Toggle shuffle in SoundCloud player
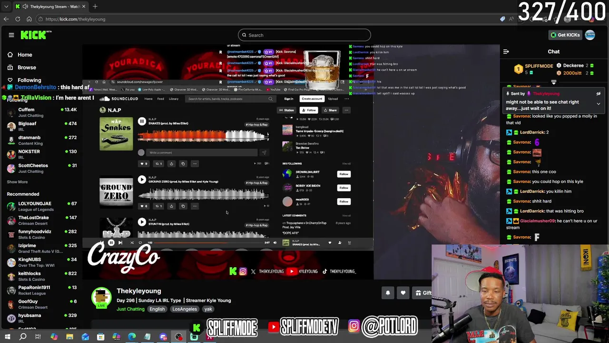The width and height of the screenshot is (609, 343). click(x=132, y=242)
